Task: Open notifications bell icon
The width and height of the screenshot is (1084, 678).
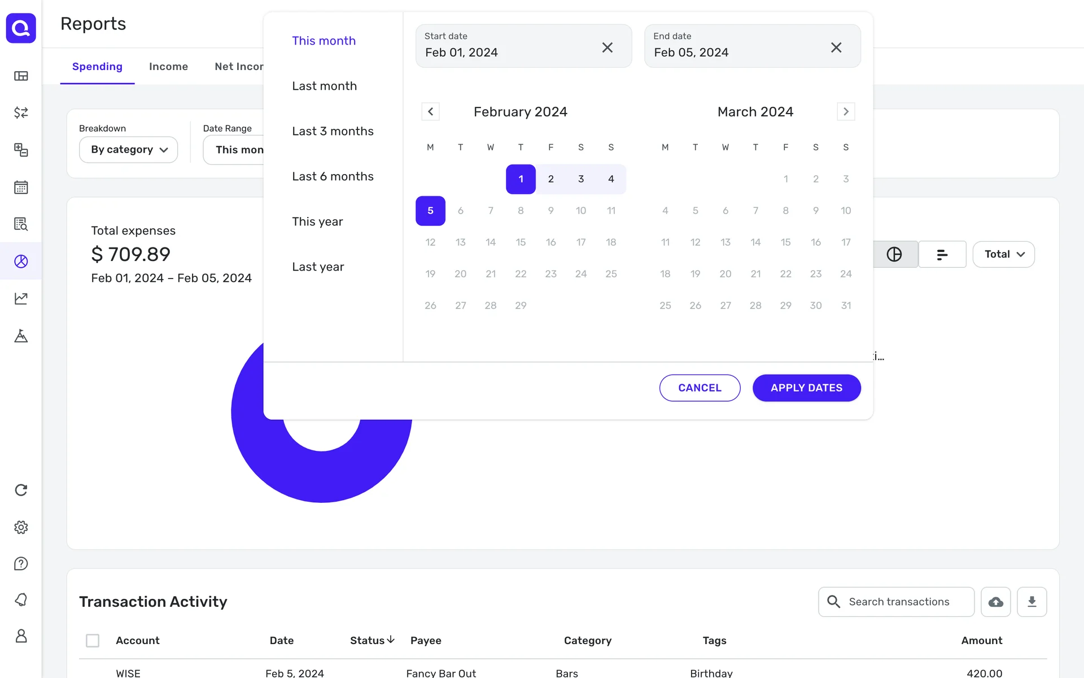Action: pos(21,599)
